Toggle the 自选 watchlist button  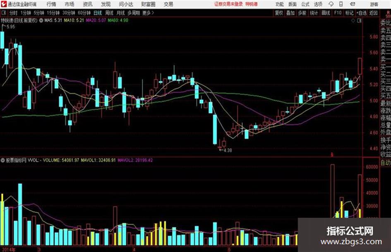point(362,13)
